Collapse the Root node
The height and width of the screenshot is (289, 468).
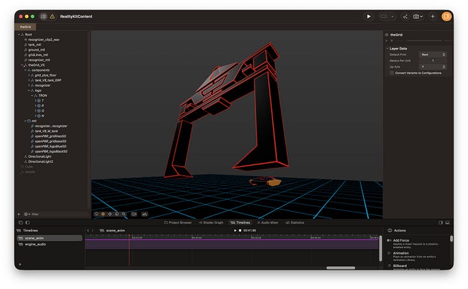coord(19,34)
